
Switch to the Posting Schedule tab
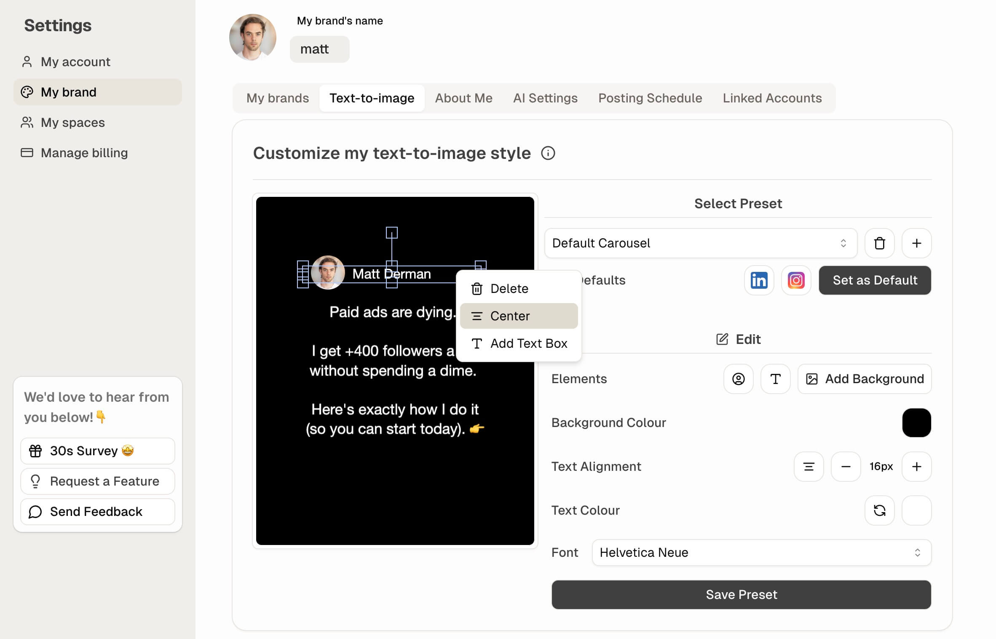[x=650, y=98]
